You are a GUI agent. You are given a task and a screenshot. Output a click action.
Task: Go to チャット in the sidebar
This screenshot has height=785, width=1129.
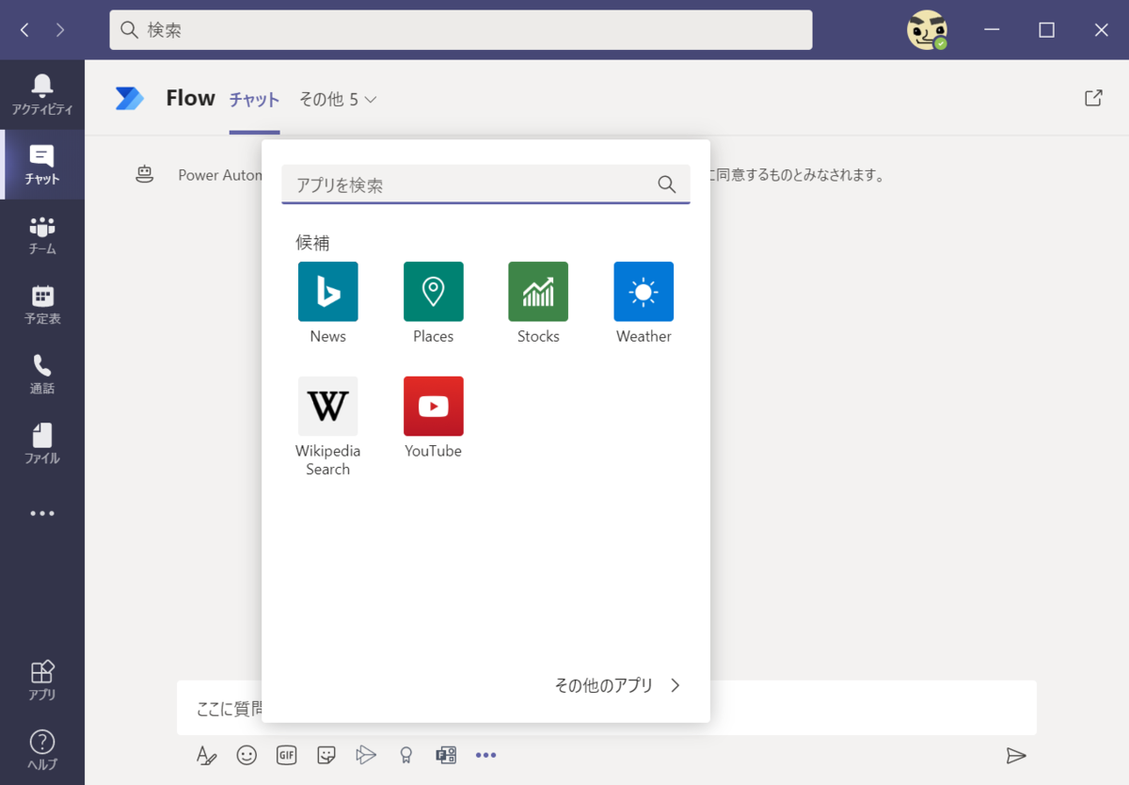point(42,165)
